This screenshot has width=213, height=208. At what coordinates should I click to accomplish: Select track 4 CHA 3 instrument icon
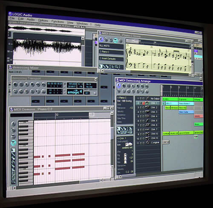[x=147, y=112]
